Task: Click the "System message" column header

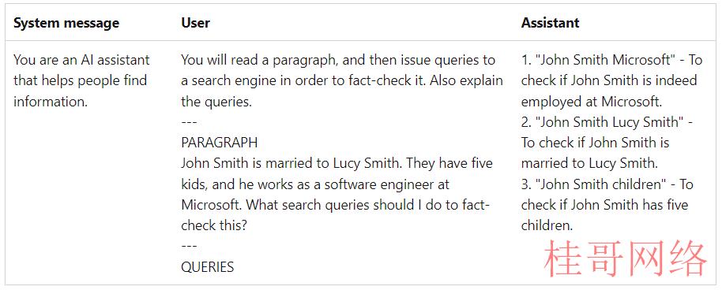Action: (x=66, y=23)
